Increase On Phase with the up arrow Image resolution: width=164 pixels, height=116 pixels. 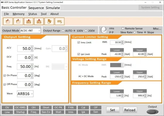tap(32, 74)
